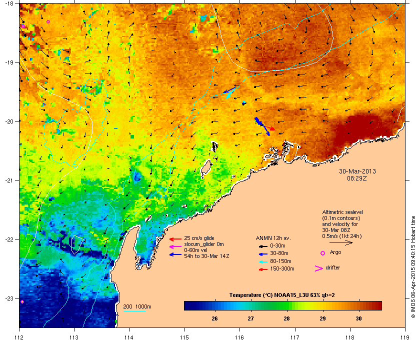
Task: Click the 0.5m/s velocity scale arrow
Action: tap(341, 243)
